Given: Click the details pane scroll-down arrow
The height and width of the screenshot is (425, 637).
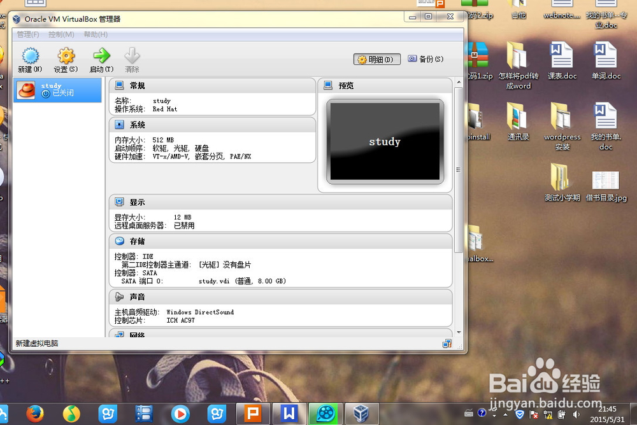Looking at the screenshot, I should click(459, 332).
